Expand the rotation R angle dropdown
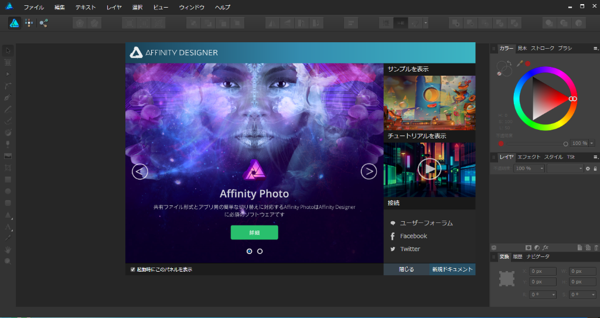600x318 pixels. (553, 295)
